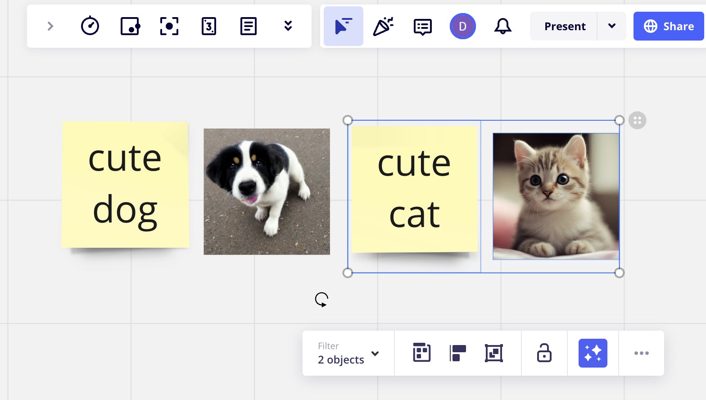Open the comments panel
Viewport: 706px width, 400px height.
[x=422, y=27]
